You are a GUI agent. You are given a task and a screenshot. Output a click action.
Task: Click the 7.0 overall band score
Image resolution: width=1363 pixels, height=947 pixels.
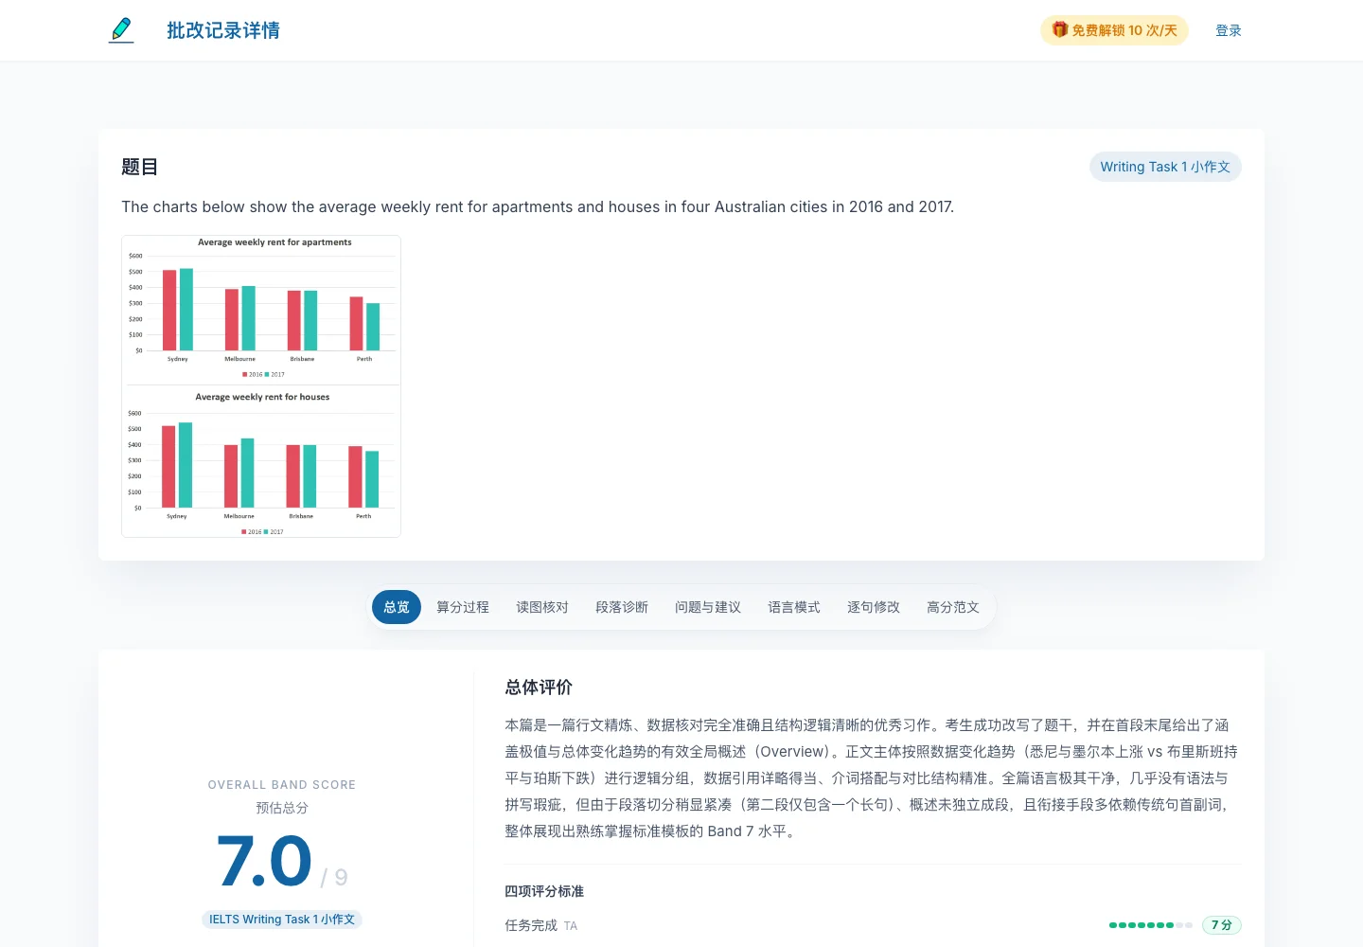(x=264, y=862)
